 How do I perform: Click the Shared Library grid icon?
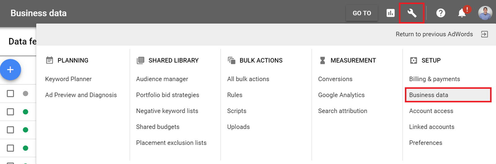140,60
